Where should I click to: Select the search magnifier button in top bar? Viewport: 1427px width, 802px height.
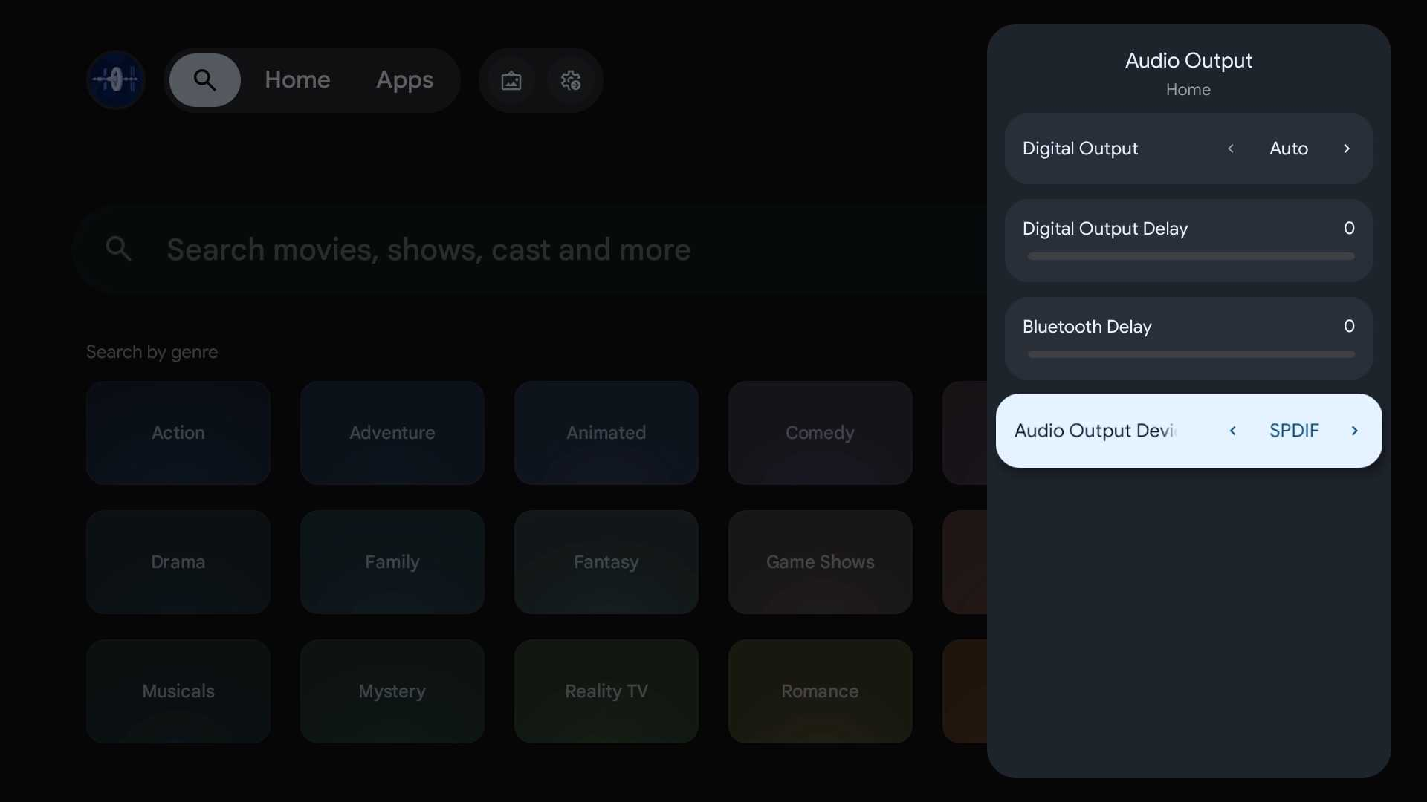(205, 79)
